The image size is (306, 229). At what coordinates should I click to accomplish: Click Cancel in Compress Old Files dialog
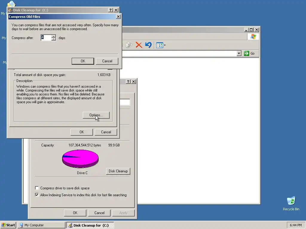click(x=107, y=61)
